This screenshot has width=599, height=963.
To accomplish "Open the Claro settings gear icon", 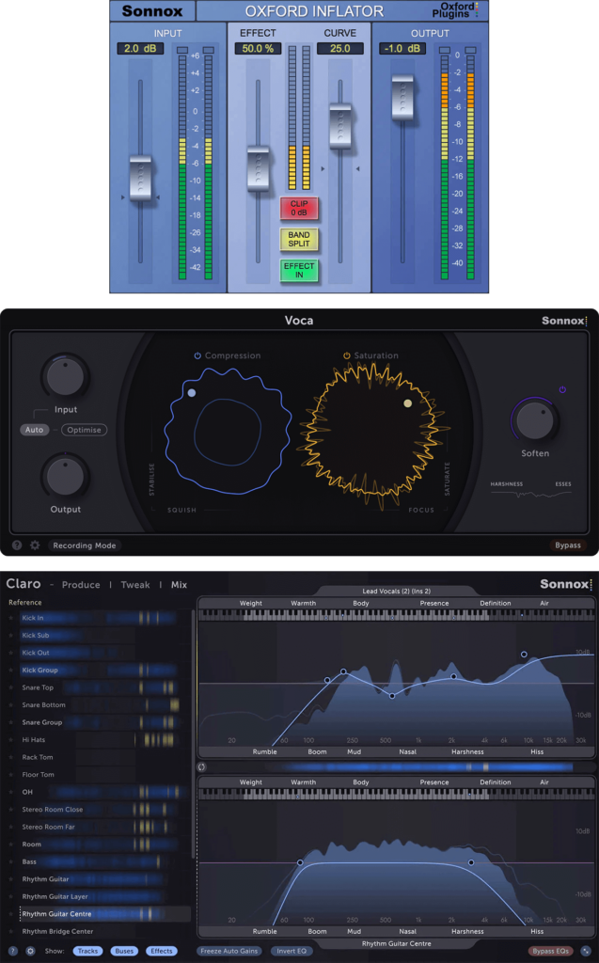I will click(30, 951).
